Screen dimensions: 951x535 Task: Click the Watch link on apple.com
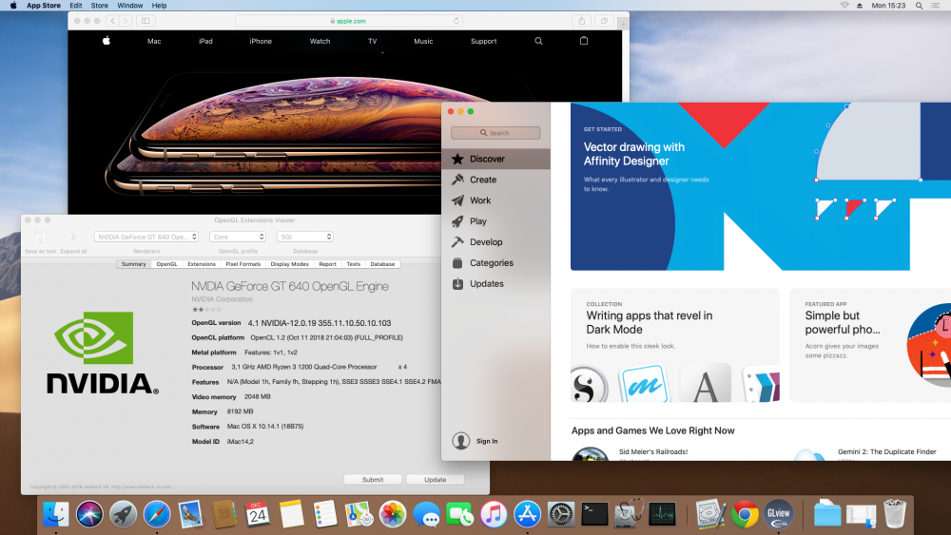pos(320,41)
